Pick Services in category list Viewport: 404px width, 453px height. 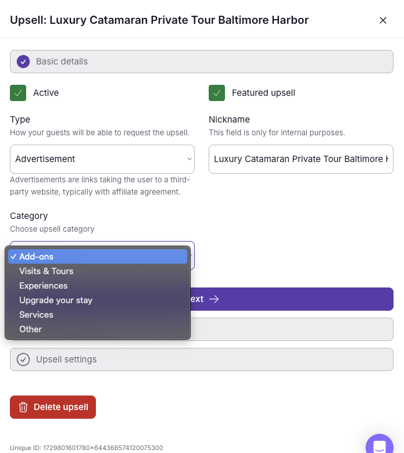tap(36, 315)
